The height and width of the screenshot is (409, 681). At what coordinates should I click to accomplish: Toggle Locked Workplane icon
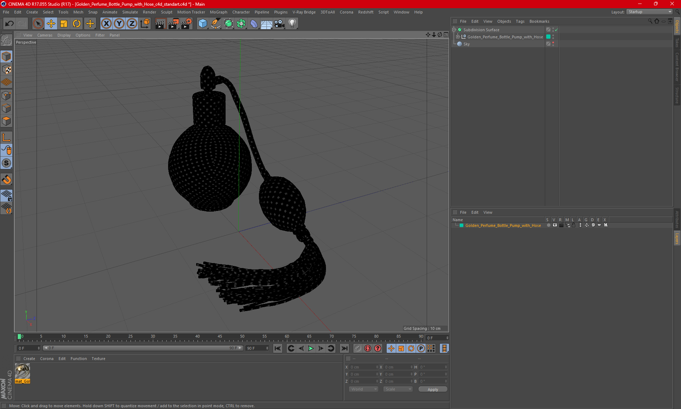click(x=6, y=195)
